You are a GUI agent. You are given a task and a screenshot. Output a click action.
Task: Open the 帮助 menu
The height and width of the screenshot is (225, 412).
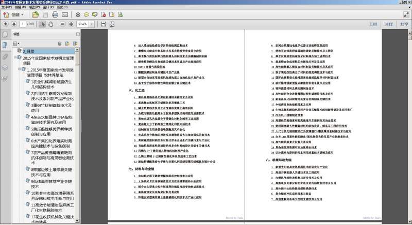tap(62, 7)
